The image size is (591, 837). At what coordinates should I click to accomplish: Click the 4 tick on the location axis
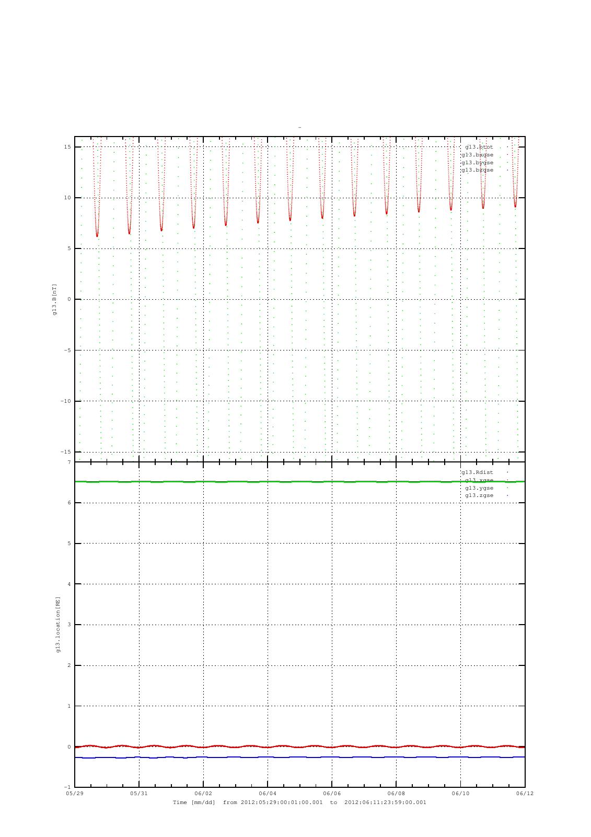click(69, 584)
